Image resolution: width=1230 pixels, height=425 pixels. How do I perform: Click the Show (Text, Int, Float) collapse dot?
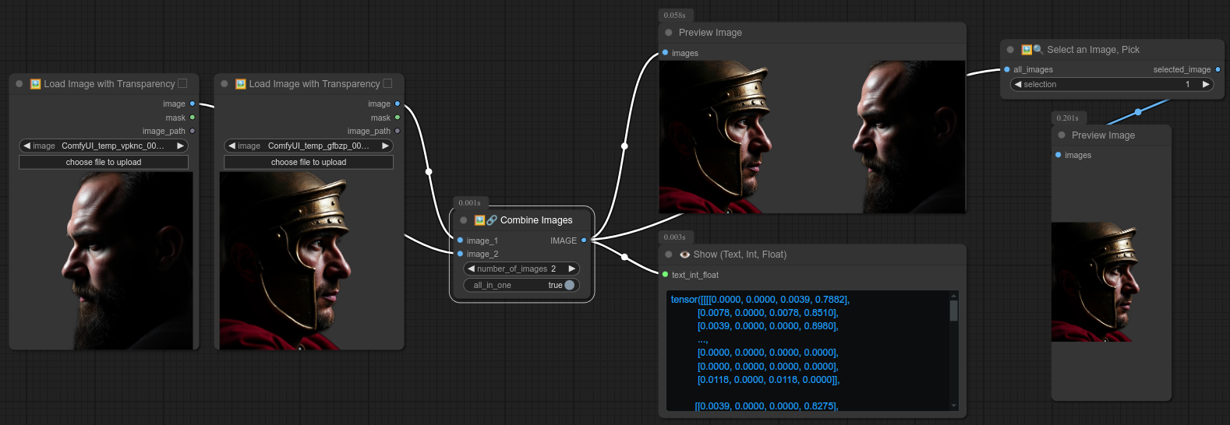click(669, 255)
